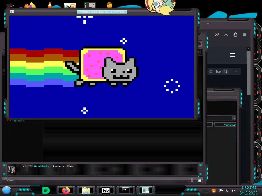
Task: Open the Firefox Extensions puzzle icon
Action: (x=235, y=34)
